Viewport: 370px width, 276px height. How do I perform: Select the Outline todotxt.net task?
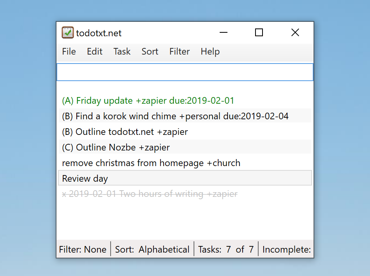click(185, 132)
